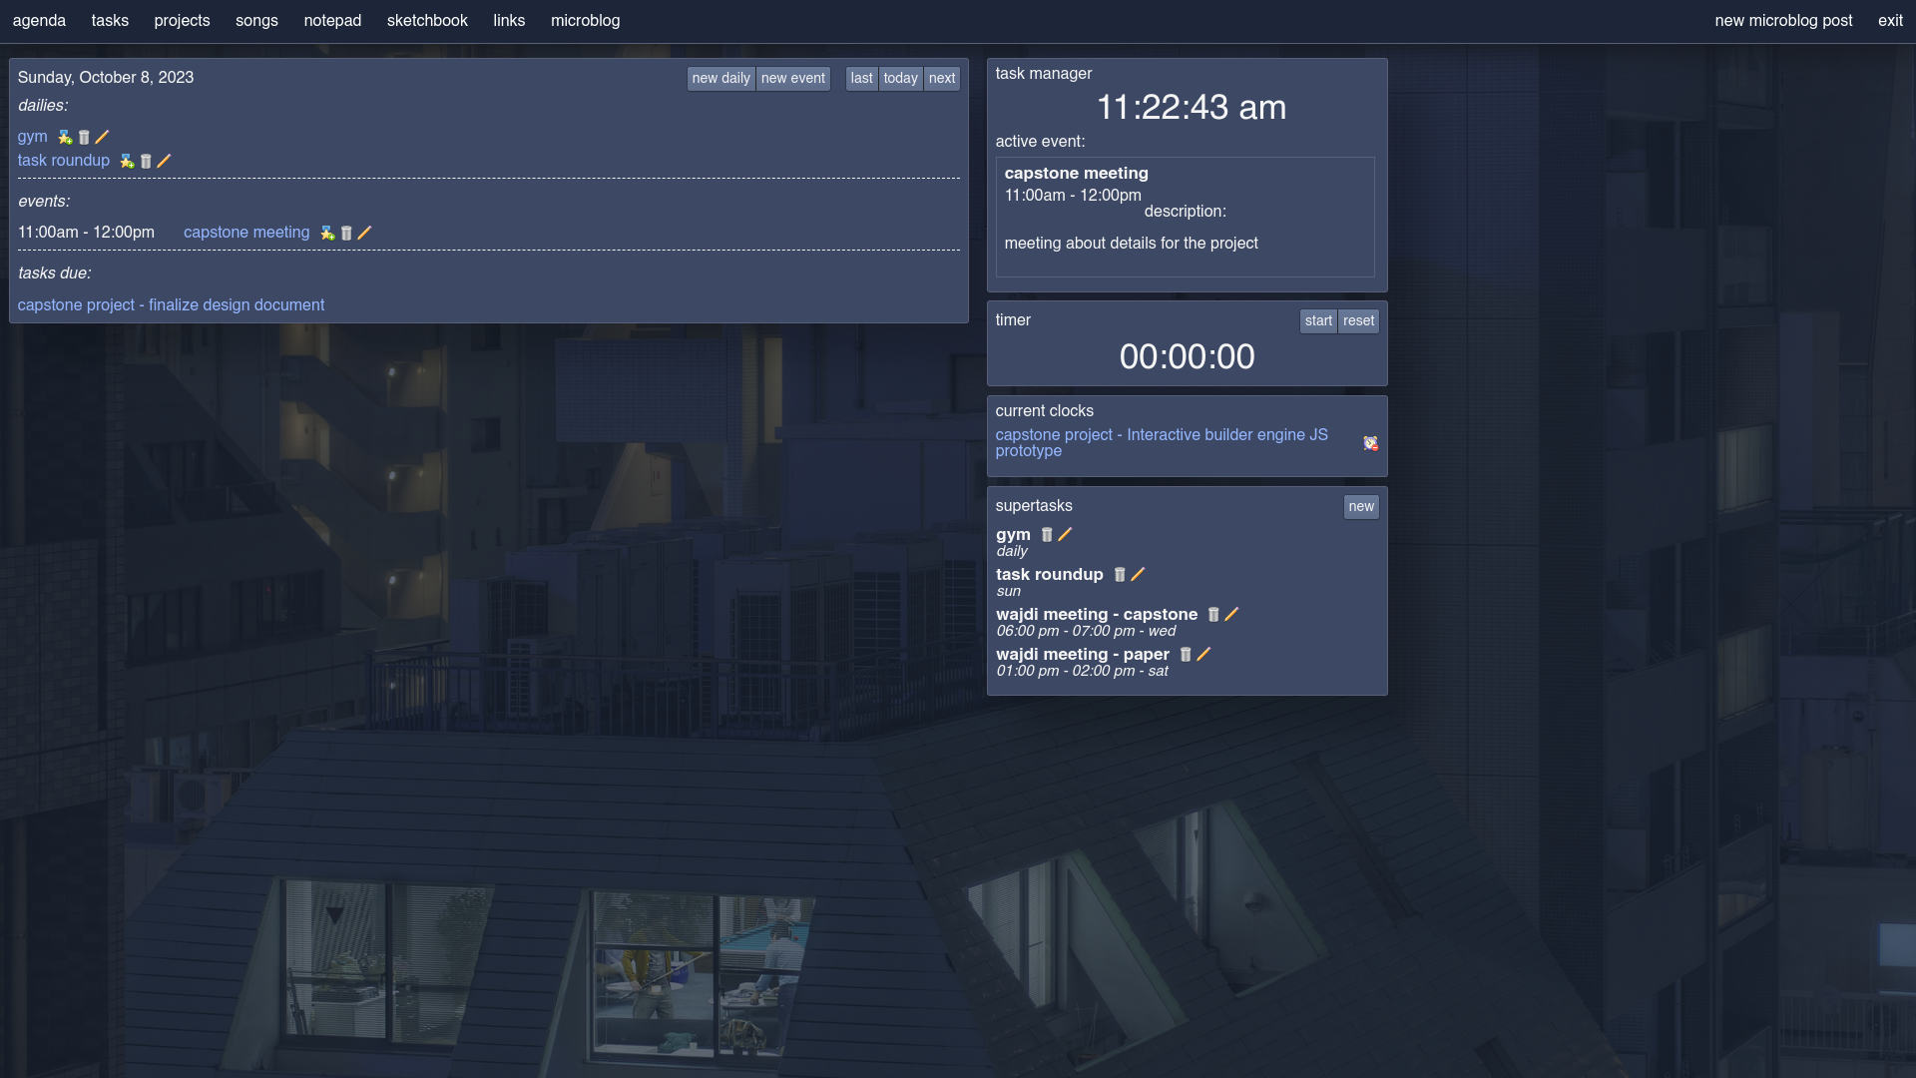Edit the gym daily with its pencil icon
The image size is (1916, 1078).
(x=102, y=137)
